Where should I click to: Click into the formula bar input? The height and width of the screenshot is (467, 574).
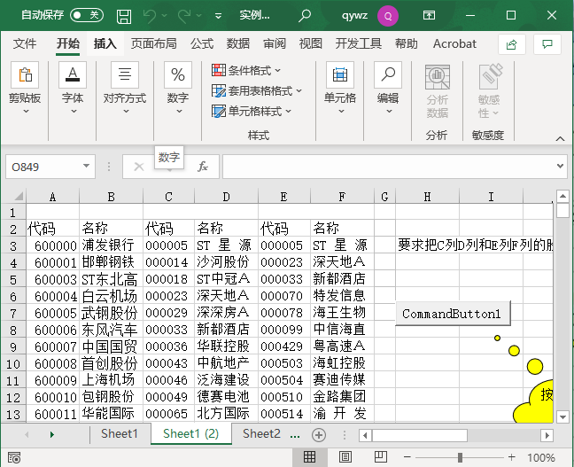pos(388,167)
